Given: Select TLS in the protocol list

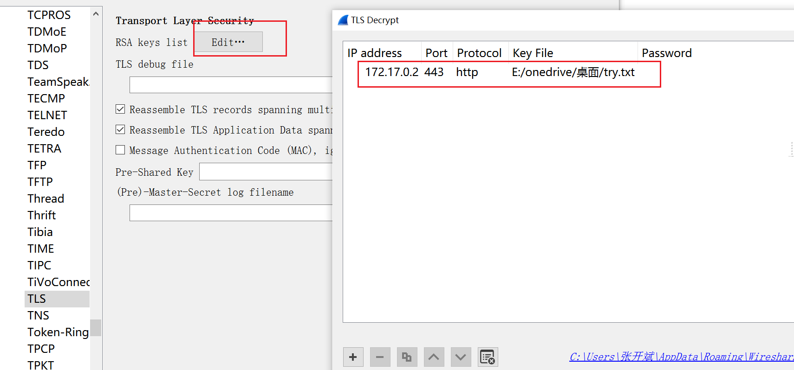Looking at the screenshot, I should pyautogui.click(x=57, y=299).
